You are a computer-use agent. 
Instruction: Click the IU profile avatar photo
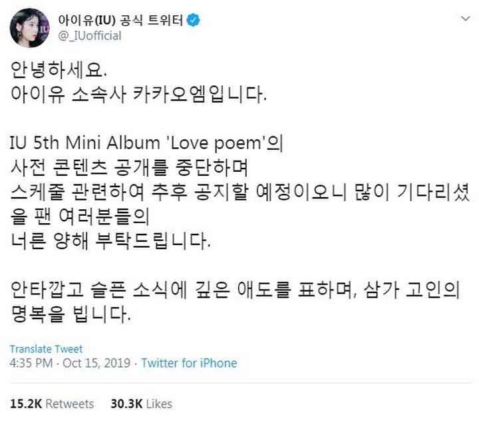point(27,27)
